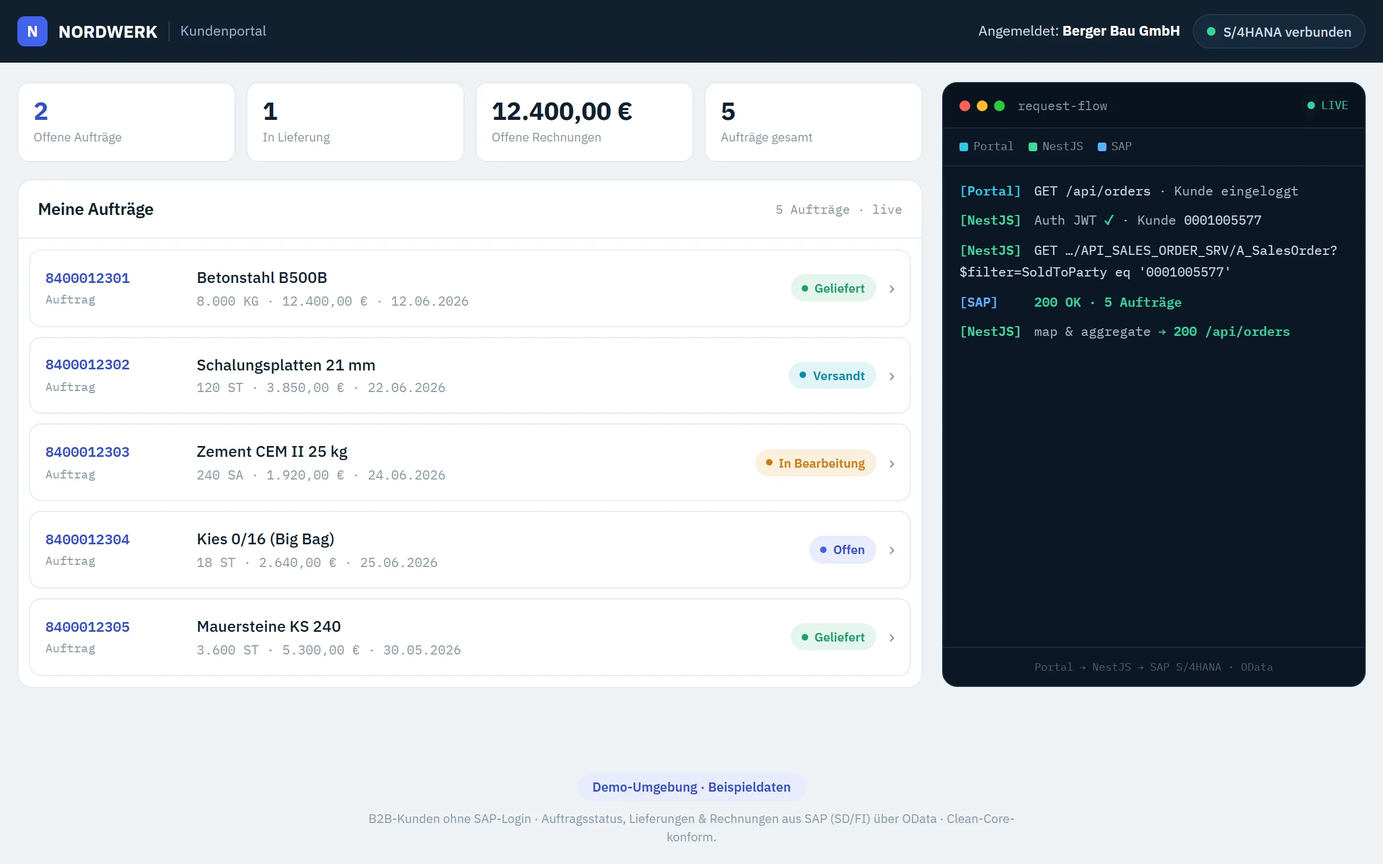This screenshot has width=1383, height=864.
Task: Expand order 8400012304 with its chevron
Action: 891,550
